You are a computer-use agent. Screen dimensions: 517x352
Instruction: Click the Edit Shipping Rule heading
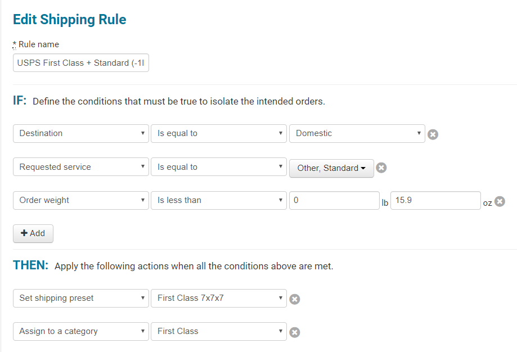click(x=69, y=19)
